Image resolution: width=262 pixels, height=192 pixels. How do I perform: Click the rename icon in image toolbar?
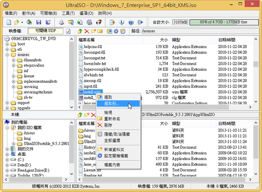click(100, 31)
